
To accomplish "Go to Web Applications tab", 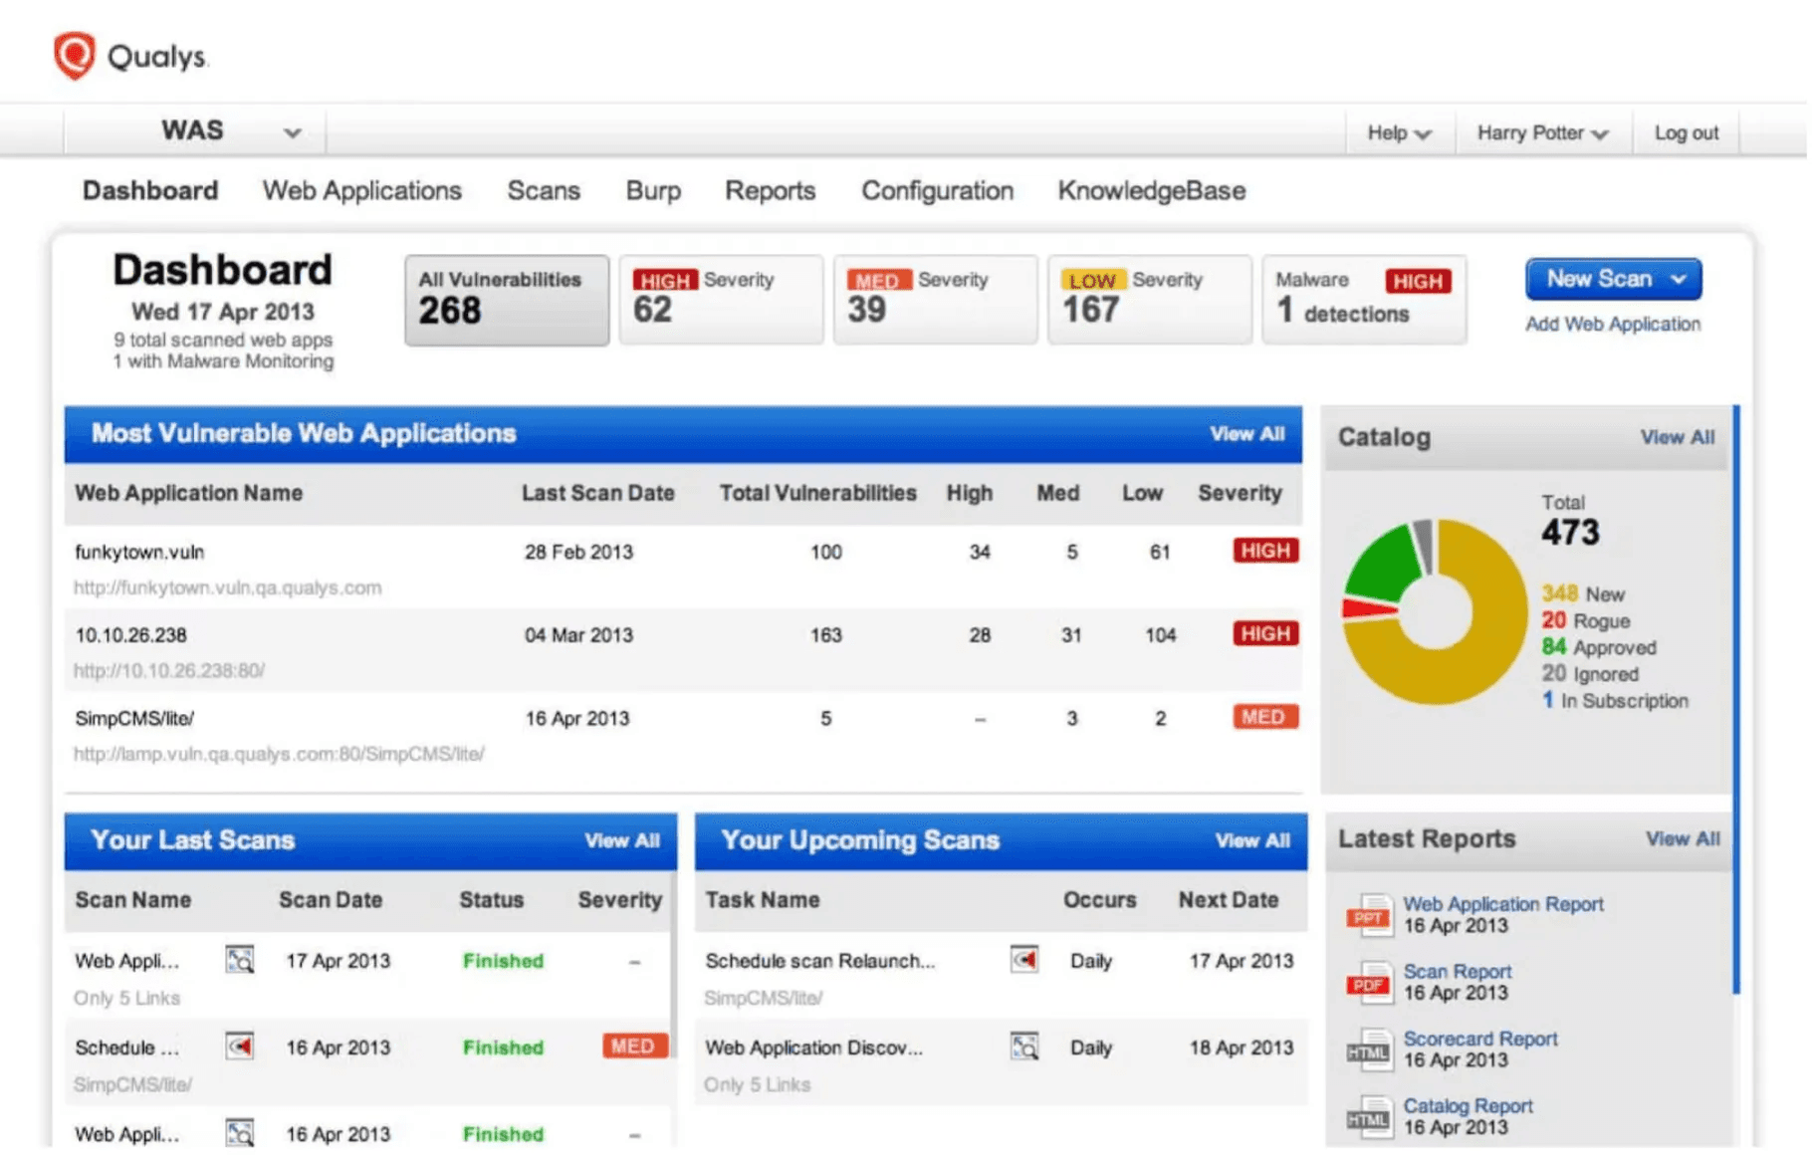I will click(x=363, y=191).
